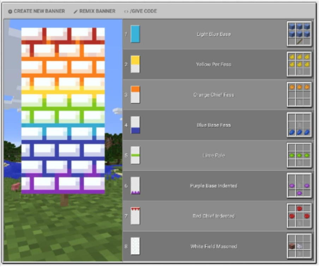Click the brick block in Masoned recipe
Image resolution: width=319 pixels, height=267 pixels.
click(x=292, y=246)
